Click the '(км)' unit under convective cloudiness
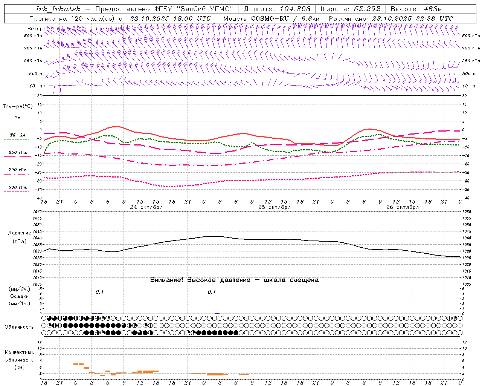482x386 pixels. [19, 367]
